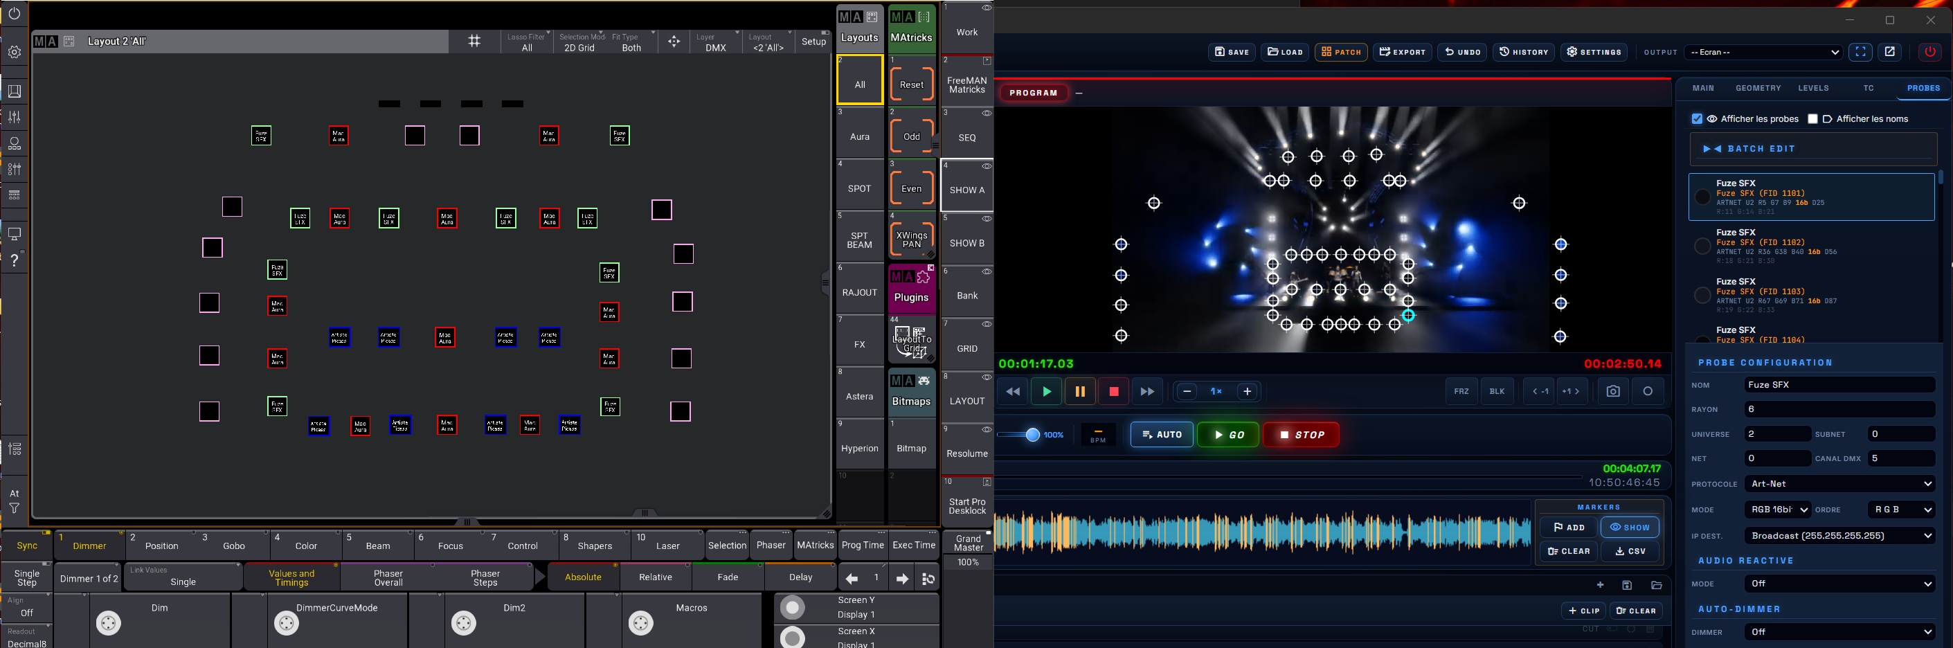
Task: Click the floppy save icon above CLEAR
Action: pos(1627,585)
